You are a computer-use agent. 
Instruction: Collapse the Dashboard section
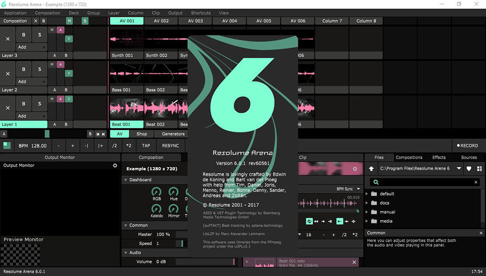(x=126, y=180)
